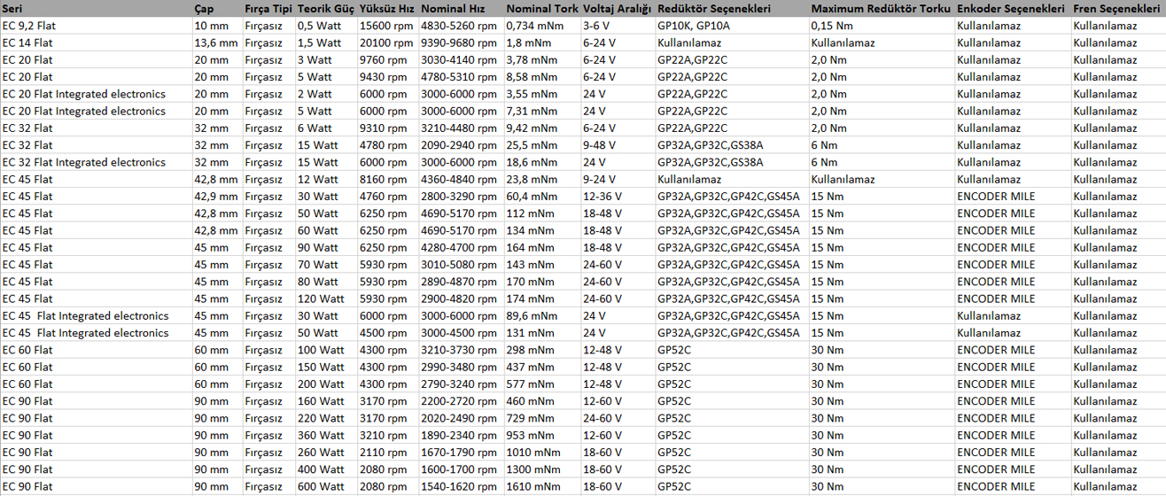The image size is (1166, 496).
Task: Click the '25,5 mNm' torque cell
Action: (542, 145)
